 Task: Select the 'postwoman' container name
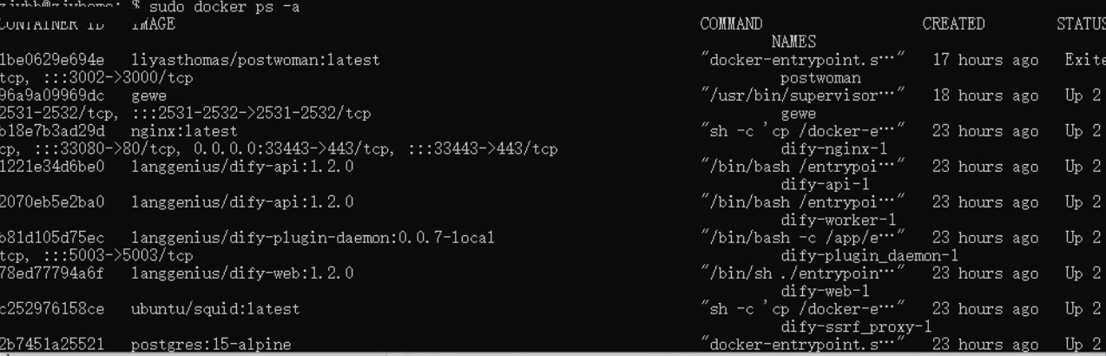pos(820,78)
